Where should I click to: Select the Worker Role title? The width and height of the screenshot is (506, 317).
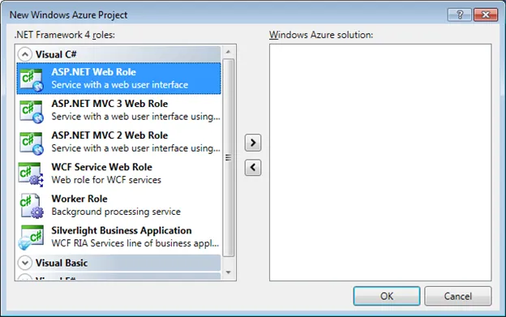[79, 199]
